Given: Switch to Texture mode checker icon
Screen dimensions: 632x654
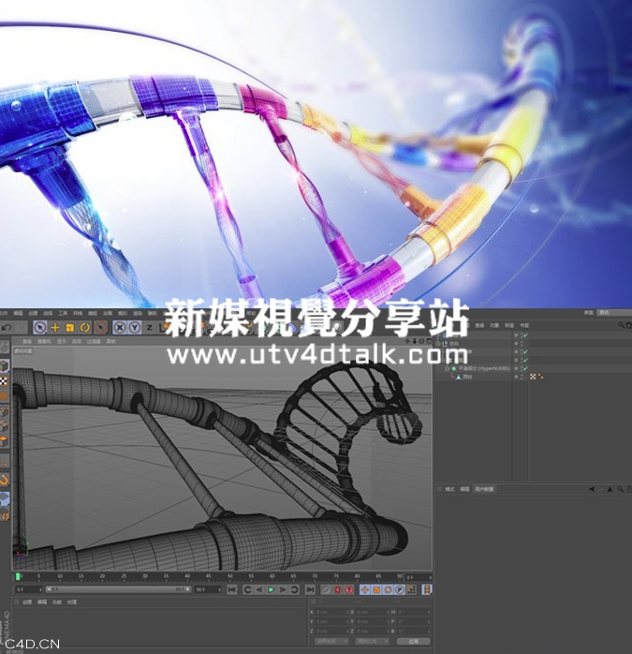Looking at the screenshot, I should (x=4, y=380).
